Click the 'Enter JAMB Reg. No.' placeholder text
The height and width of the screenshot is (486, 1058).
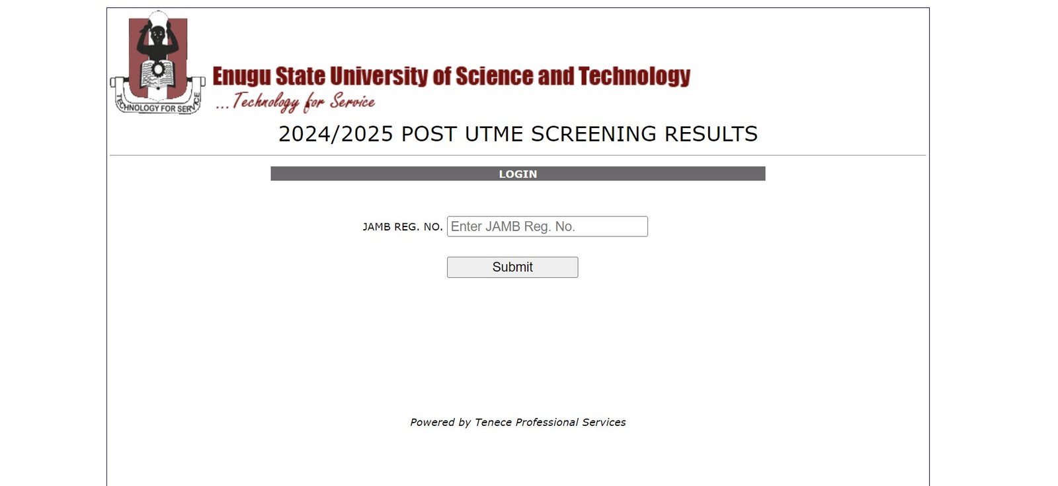click(x=512, y=226)
